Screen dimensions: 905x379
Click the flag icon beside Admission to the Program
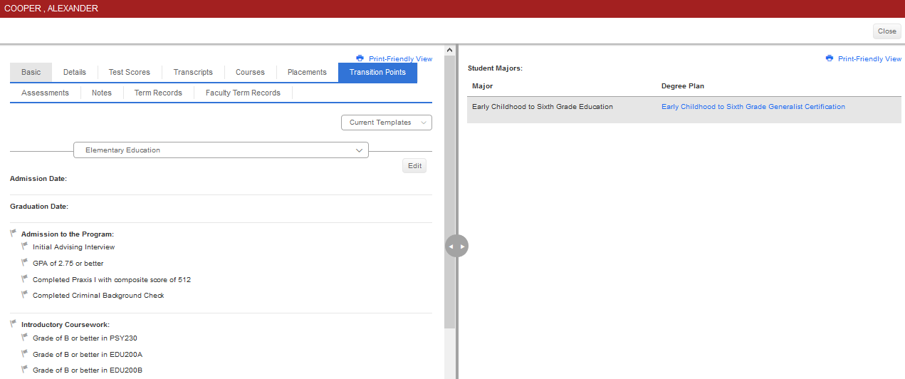[14, 233]
